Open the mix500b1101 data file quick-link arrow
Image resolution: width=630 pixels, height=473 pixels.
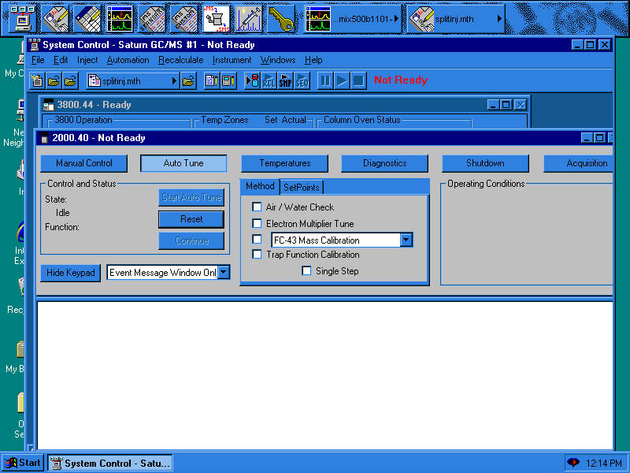tap(396, 18)
